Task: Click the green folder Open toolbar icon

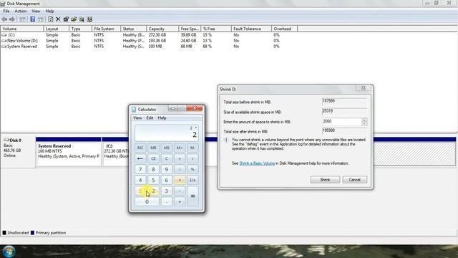Action: [x=74, y=19]
